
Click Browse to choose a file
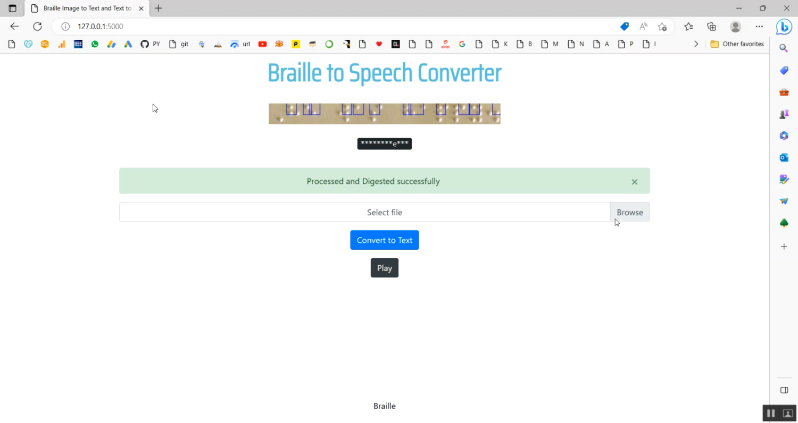point(630,212)
